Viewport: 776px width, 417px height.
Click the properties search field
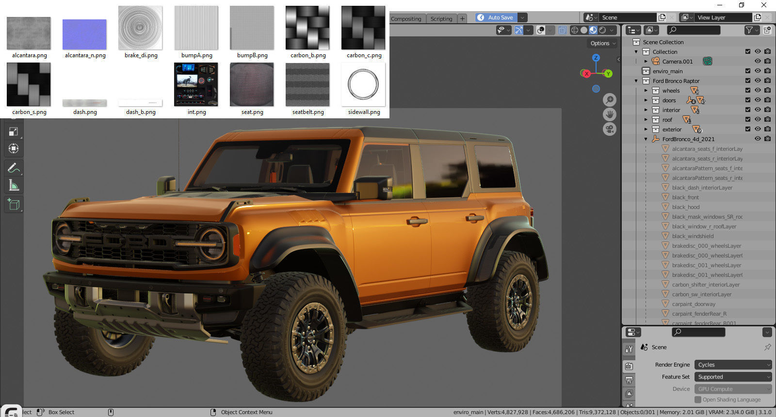[x=698, y=332]
